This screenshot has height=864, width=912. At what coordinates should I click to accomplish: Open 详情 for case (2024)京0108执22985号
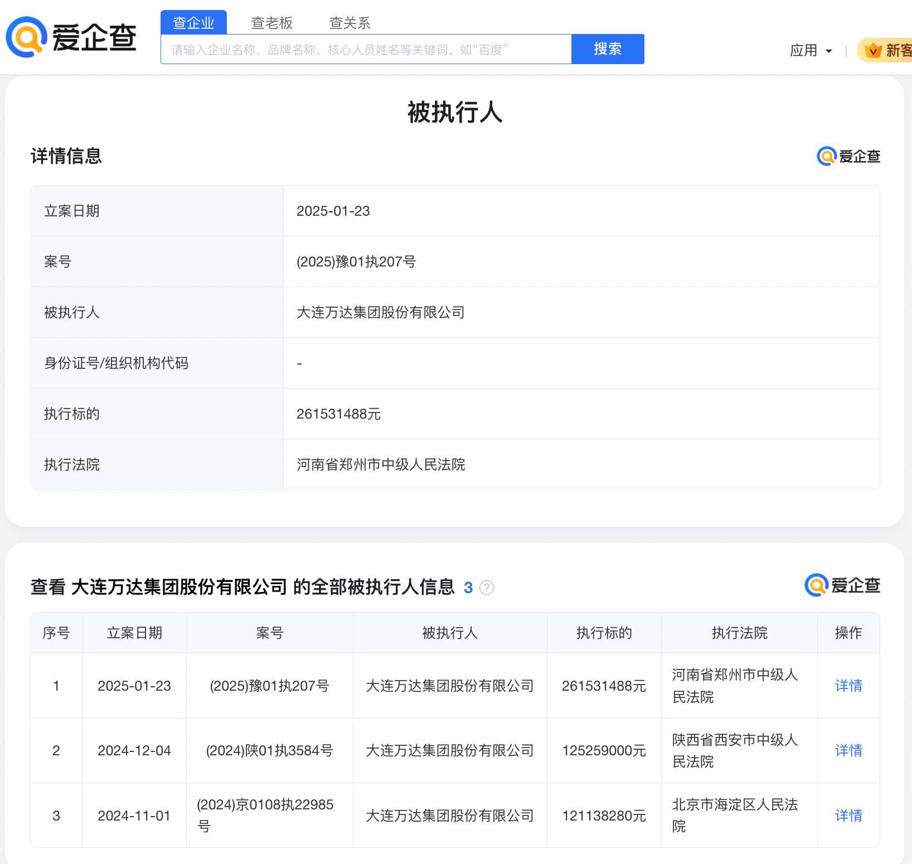(848, 816)
